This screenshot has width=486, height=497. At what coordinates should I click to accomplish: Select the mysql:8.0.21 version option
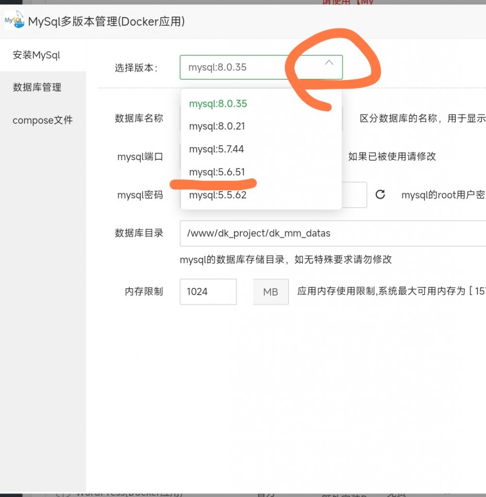pyautogui.click(x=216, y=126)
